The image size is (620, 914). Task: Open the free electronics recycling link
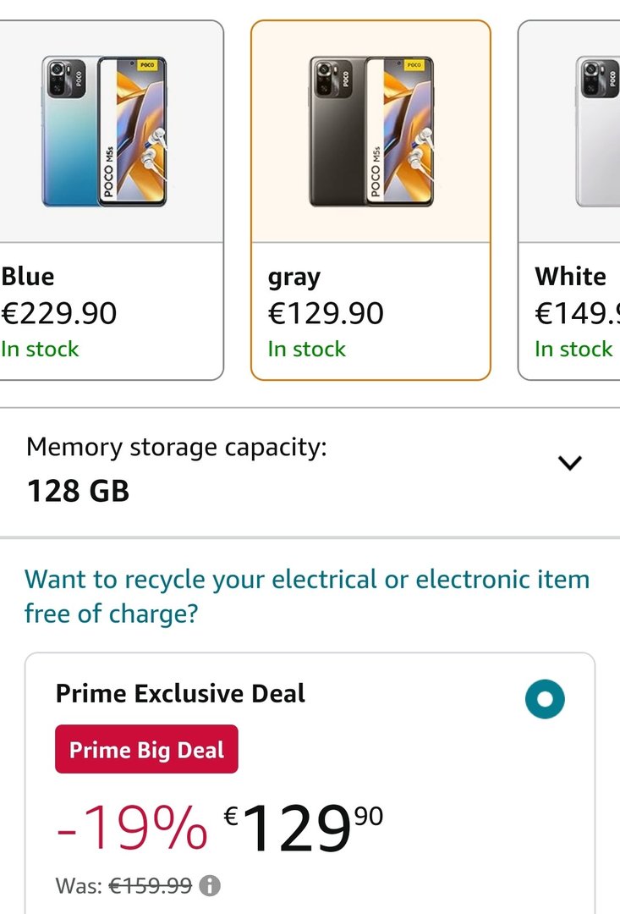click(306, 596)
